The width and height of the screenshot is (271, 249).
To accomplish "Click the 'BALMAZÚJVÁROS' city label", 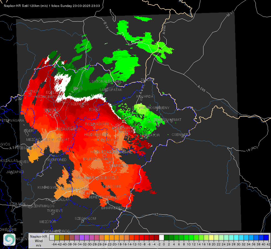I will click(98, 159).
